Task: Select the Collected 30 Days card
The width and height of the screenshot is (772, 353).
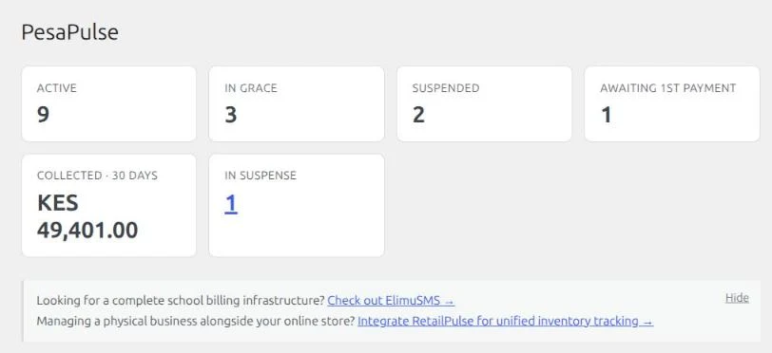Action: [108, 205]
